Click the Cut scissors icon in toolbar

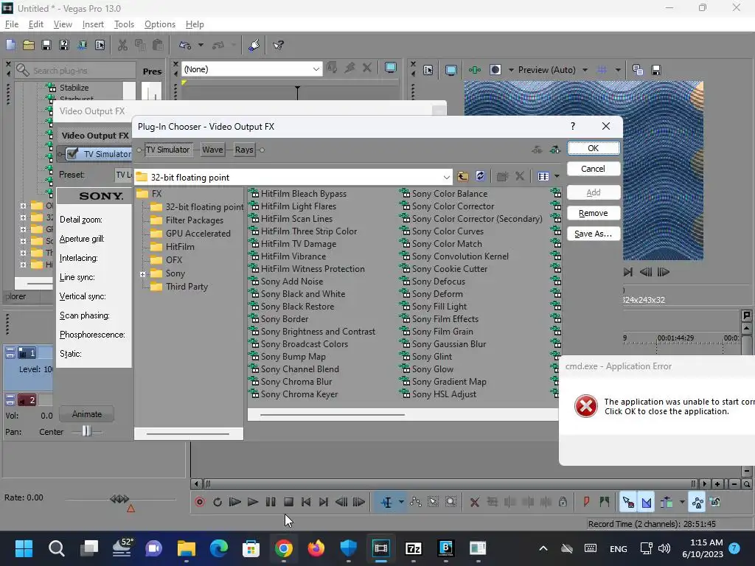tap(123, 45)
